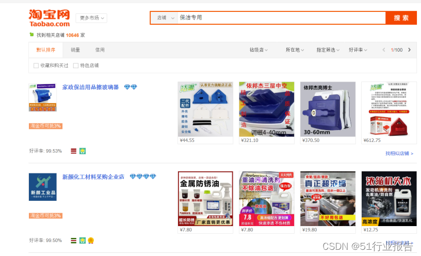This screenshot has width=421, height=256.
Task: Open the first shop's avatar image
Action: pyautogui.click(x=43, y=97)
